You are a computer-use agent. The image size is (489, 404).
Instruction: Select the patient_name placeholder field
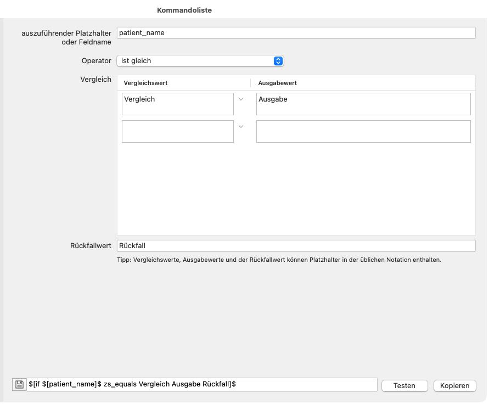(x=296, y=32)
